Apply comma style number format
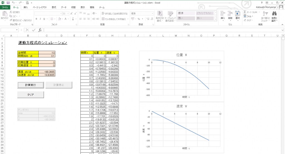This screenshot has width=285, height=154. [x=142, y=19]
